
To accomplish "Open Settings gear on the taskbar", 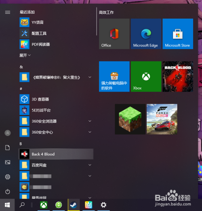I will coord(103,205).
